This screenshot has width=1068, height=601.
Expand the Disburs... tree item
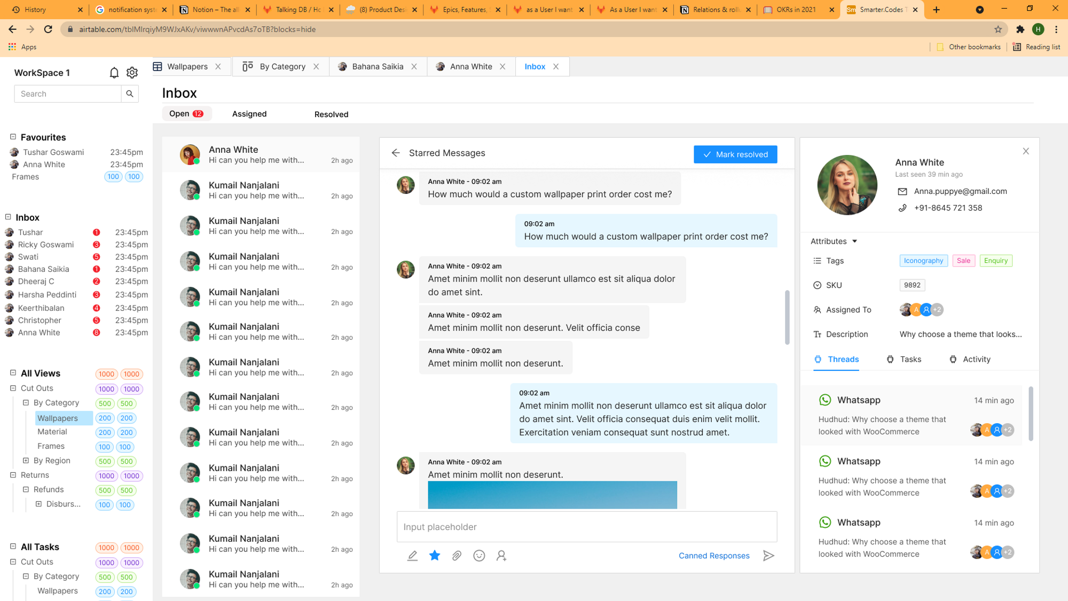click(38, 504)
